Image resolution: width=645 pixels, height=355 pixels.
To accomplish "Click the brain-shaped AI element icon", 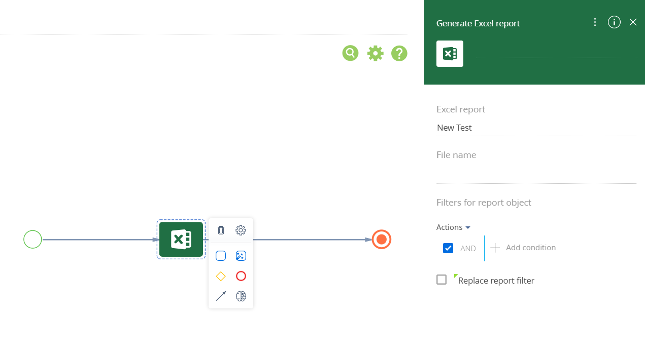I will (x=241, y=296).
